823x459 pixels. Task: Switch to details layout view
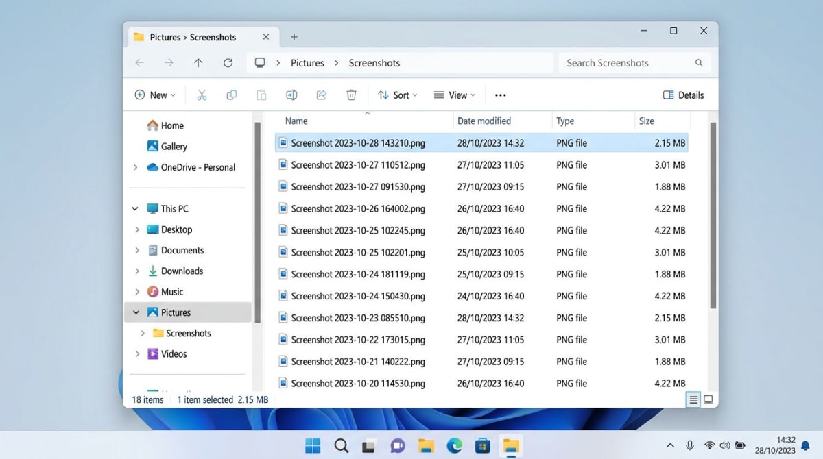click(692, 399)
